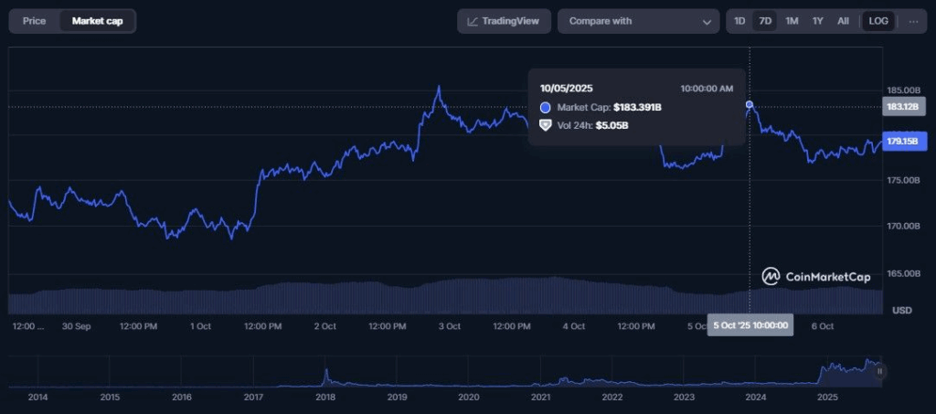Switch chart to Market cap view
This screenshot has width=936, height=414.
(98, 21)
